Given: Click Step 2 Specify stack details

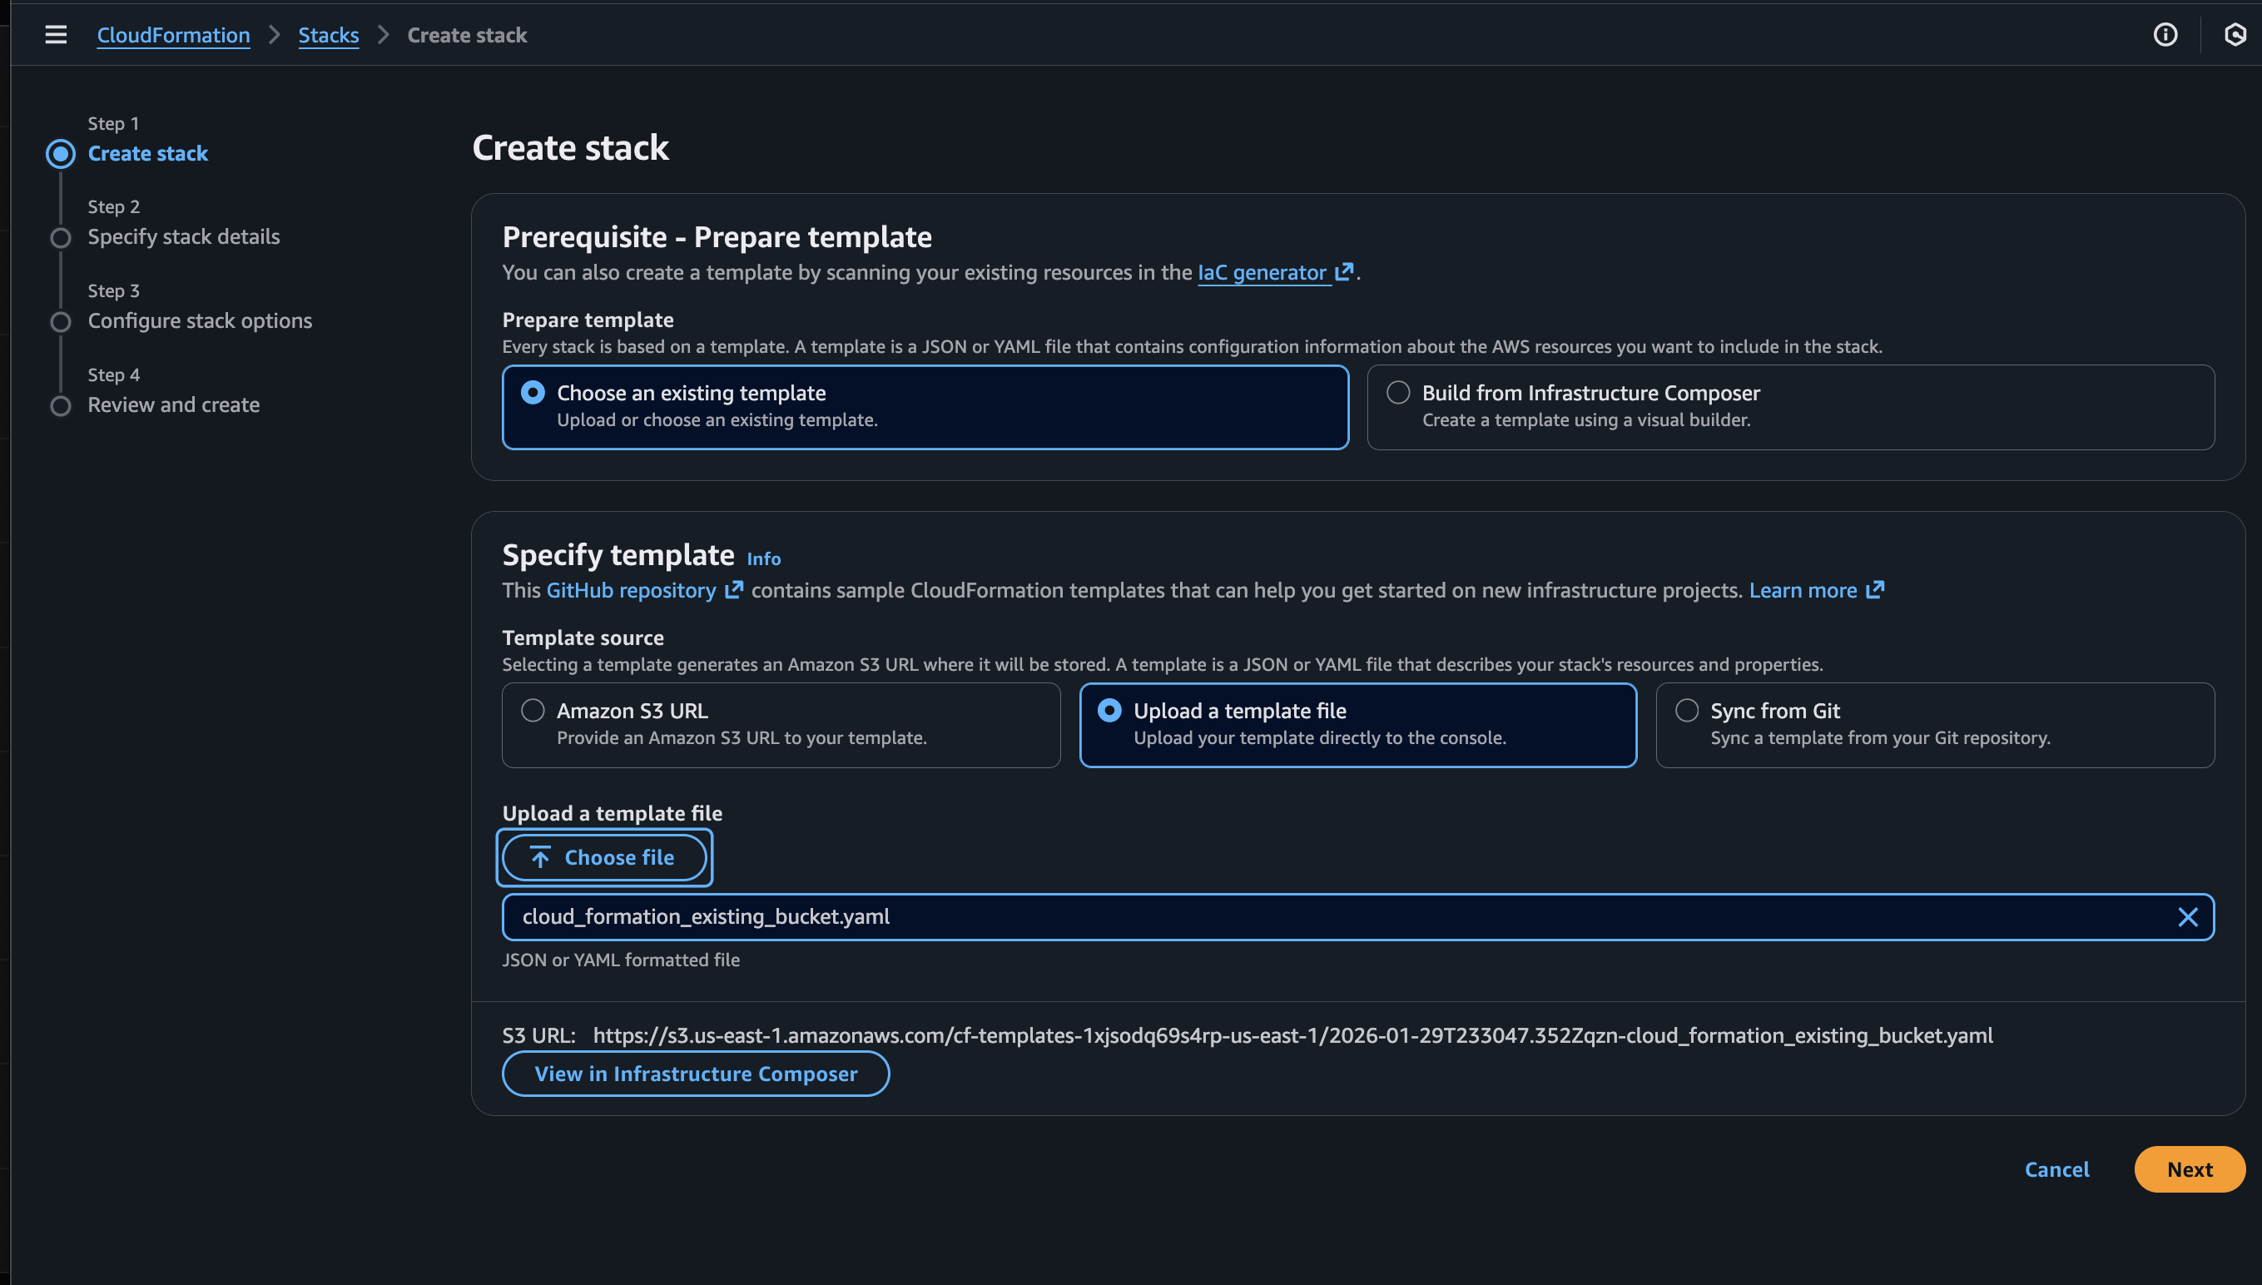Looking at the screenshot, I should pos(184,236).
